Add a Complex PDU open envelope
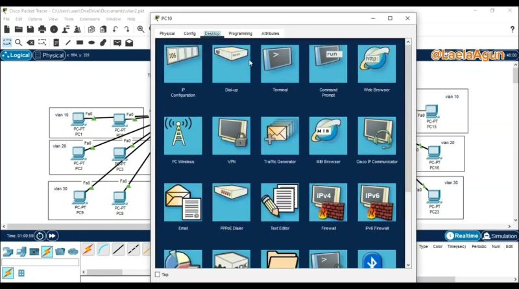The width and height of the screenshot is (519, 289). click(x=129, y=42)
